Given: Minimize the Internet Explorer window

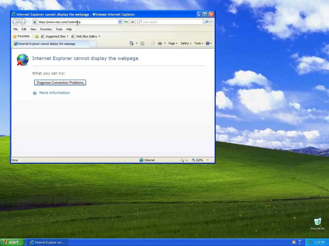Looking at the screenshot, I should (199, 14).
